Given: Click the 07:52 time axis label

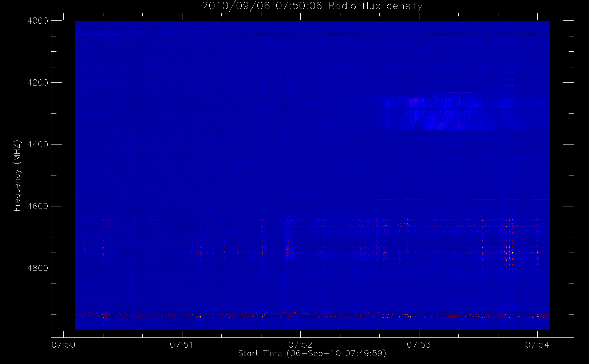Looking at the screenshot, I should 300,345.
